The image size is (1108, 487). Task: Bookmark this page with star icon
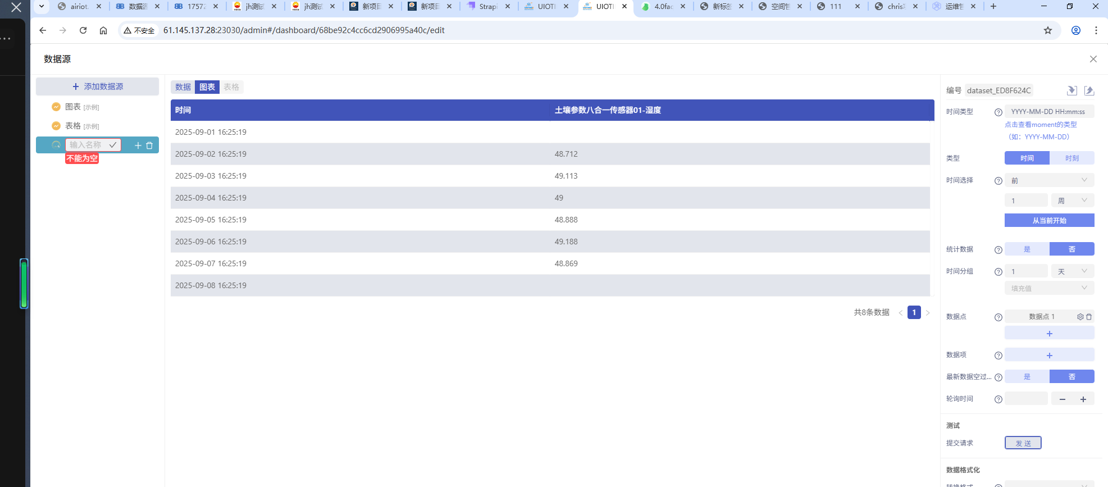(1048, 30)
